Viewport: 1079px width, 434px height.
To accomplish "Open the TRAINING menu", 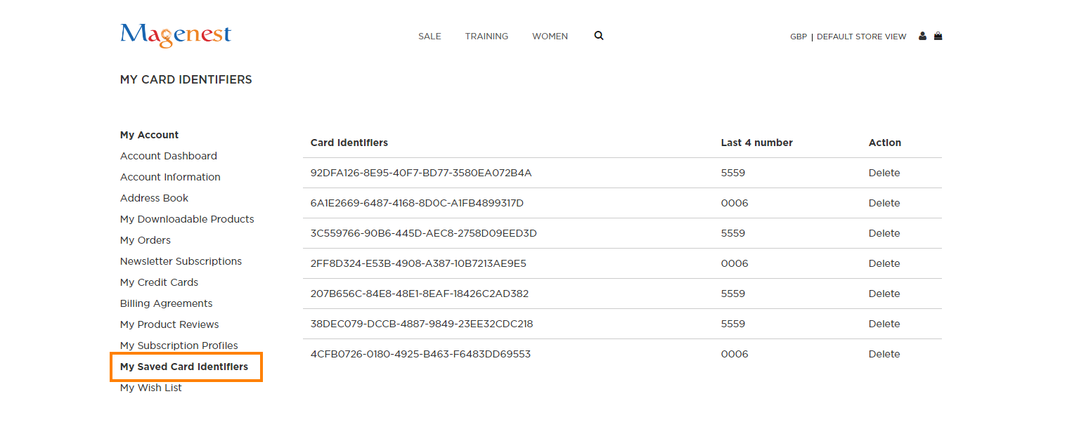I will coord(486,36).
